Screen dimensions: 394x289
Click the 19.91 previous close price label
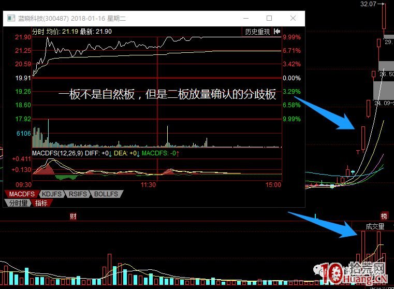[x=23, y=78]
